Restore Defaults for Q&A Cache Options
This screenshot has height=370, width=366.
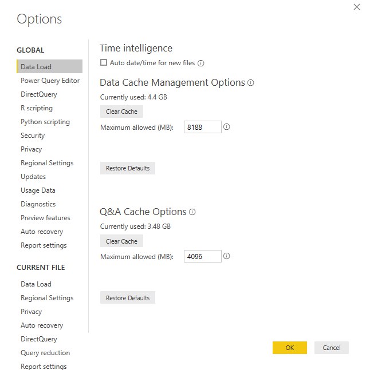point(128,297)
